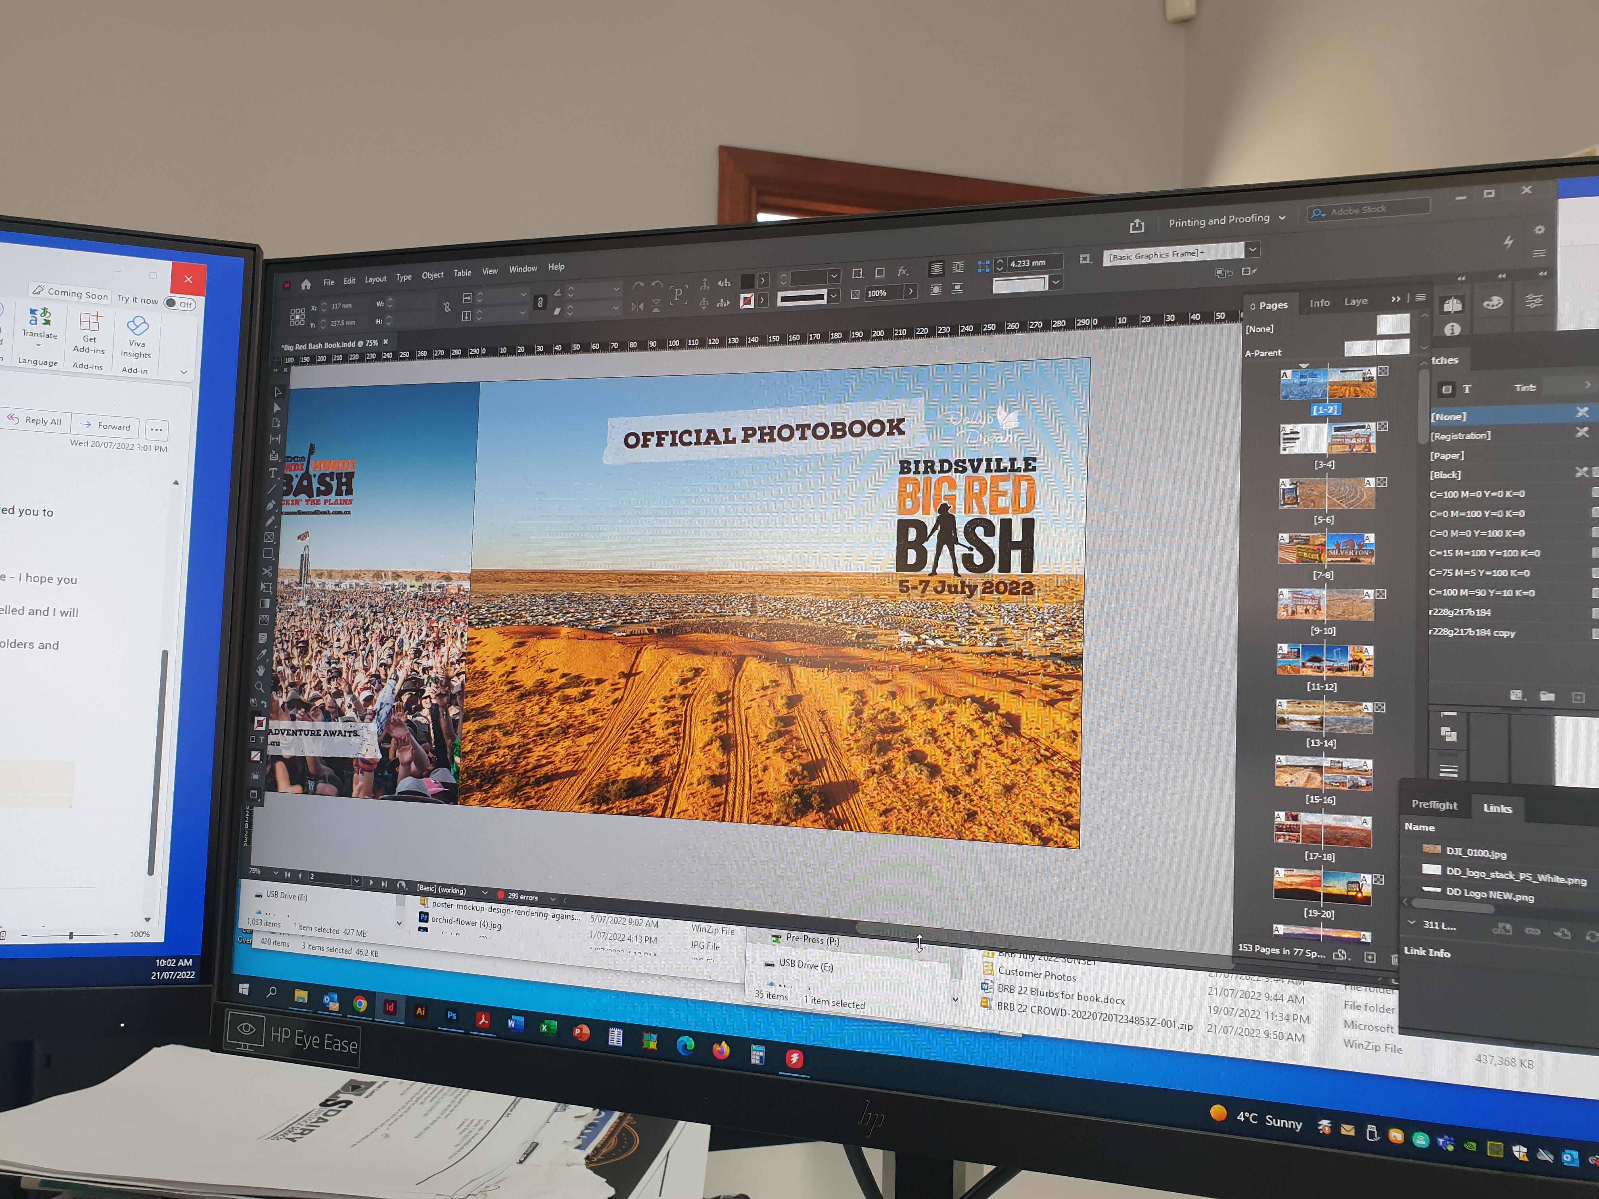Viewport: 1599px width, 1199px height.
Task: Toggle formatting affects container in Swatches panel
Action: tap(1446, 389)
